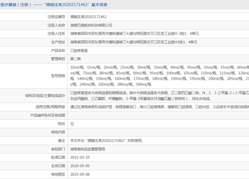Click the 附件 value 无
This screenshot has width=249, height=179.
(x=72, y=124)
